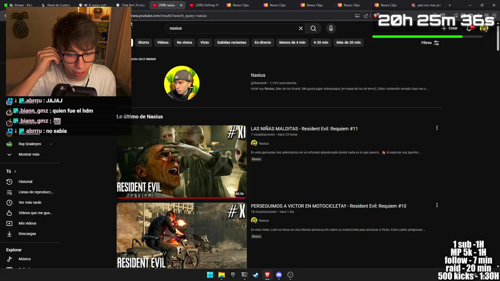Viewport: 500px width, 281px height.
Task: Expand the Tú section chevron
Action: pyautogui.click(x=15, y=171)
